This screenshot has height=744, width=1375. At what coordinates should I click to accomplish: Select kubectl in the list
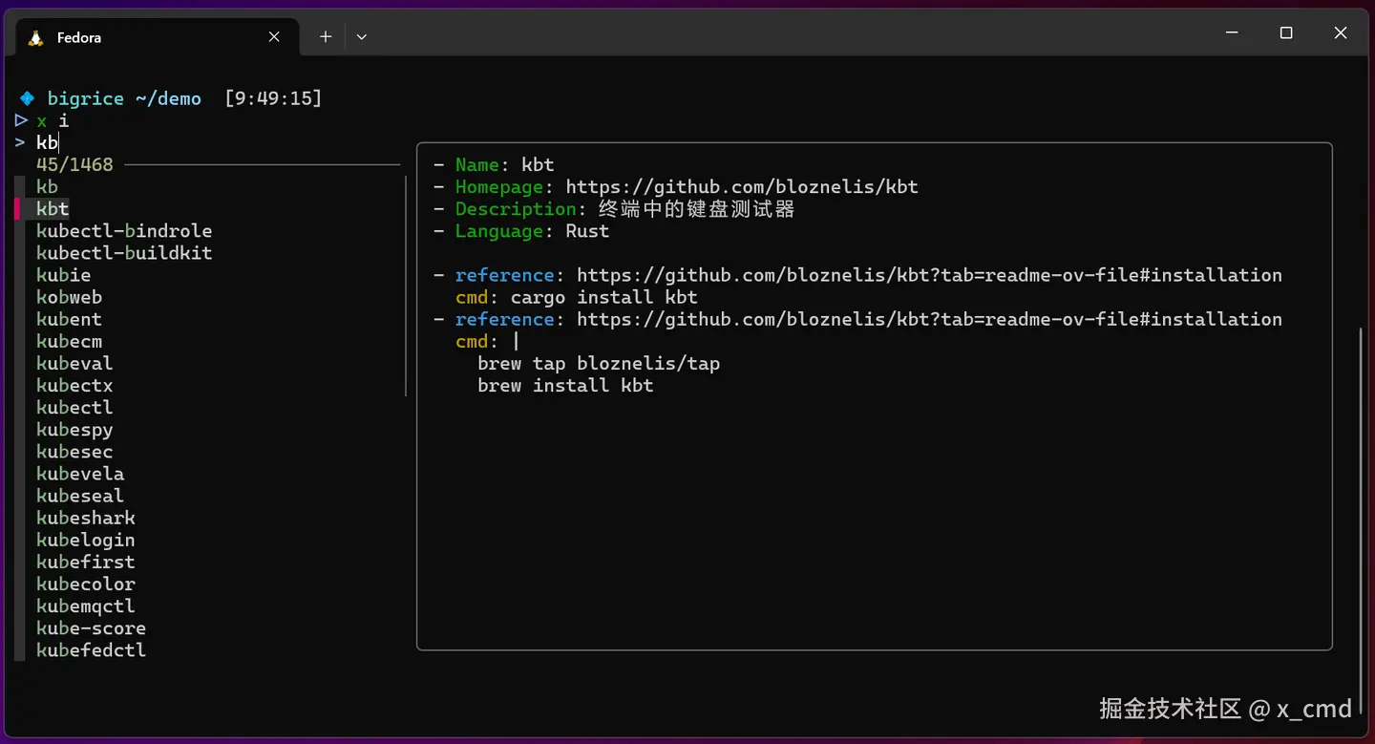(x=74, y=407)
